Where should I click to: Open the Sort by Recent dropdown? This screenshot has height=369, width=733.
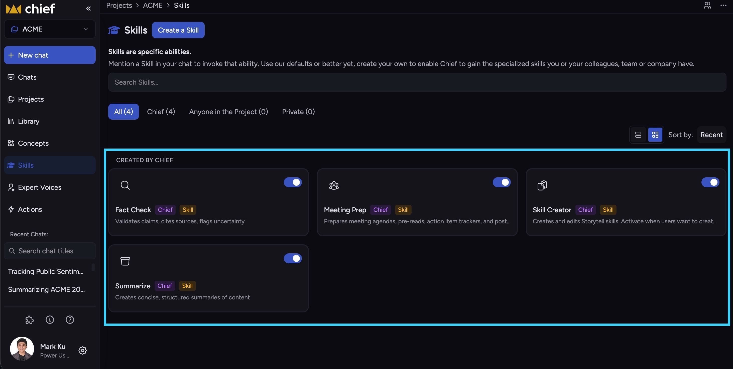711,135
